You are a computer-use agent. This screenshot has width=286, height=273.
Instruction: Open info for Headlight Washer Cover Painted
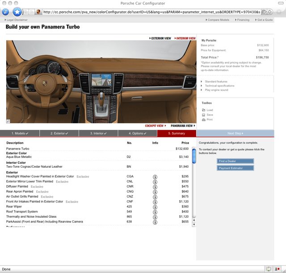click(155, 177)
